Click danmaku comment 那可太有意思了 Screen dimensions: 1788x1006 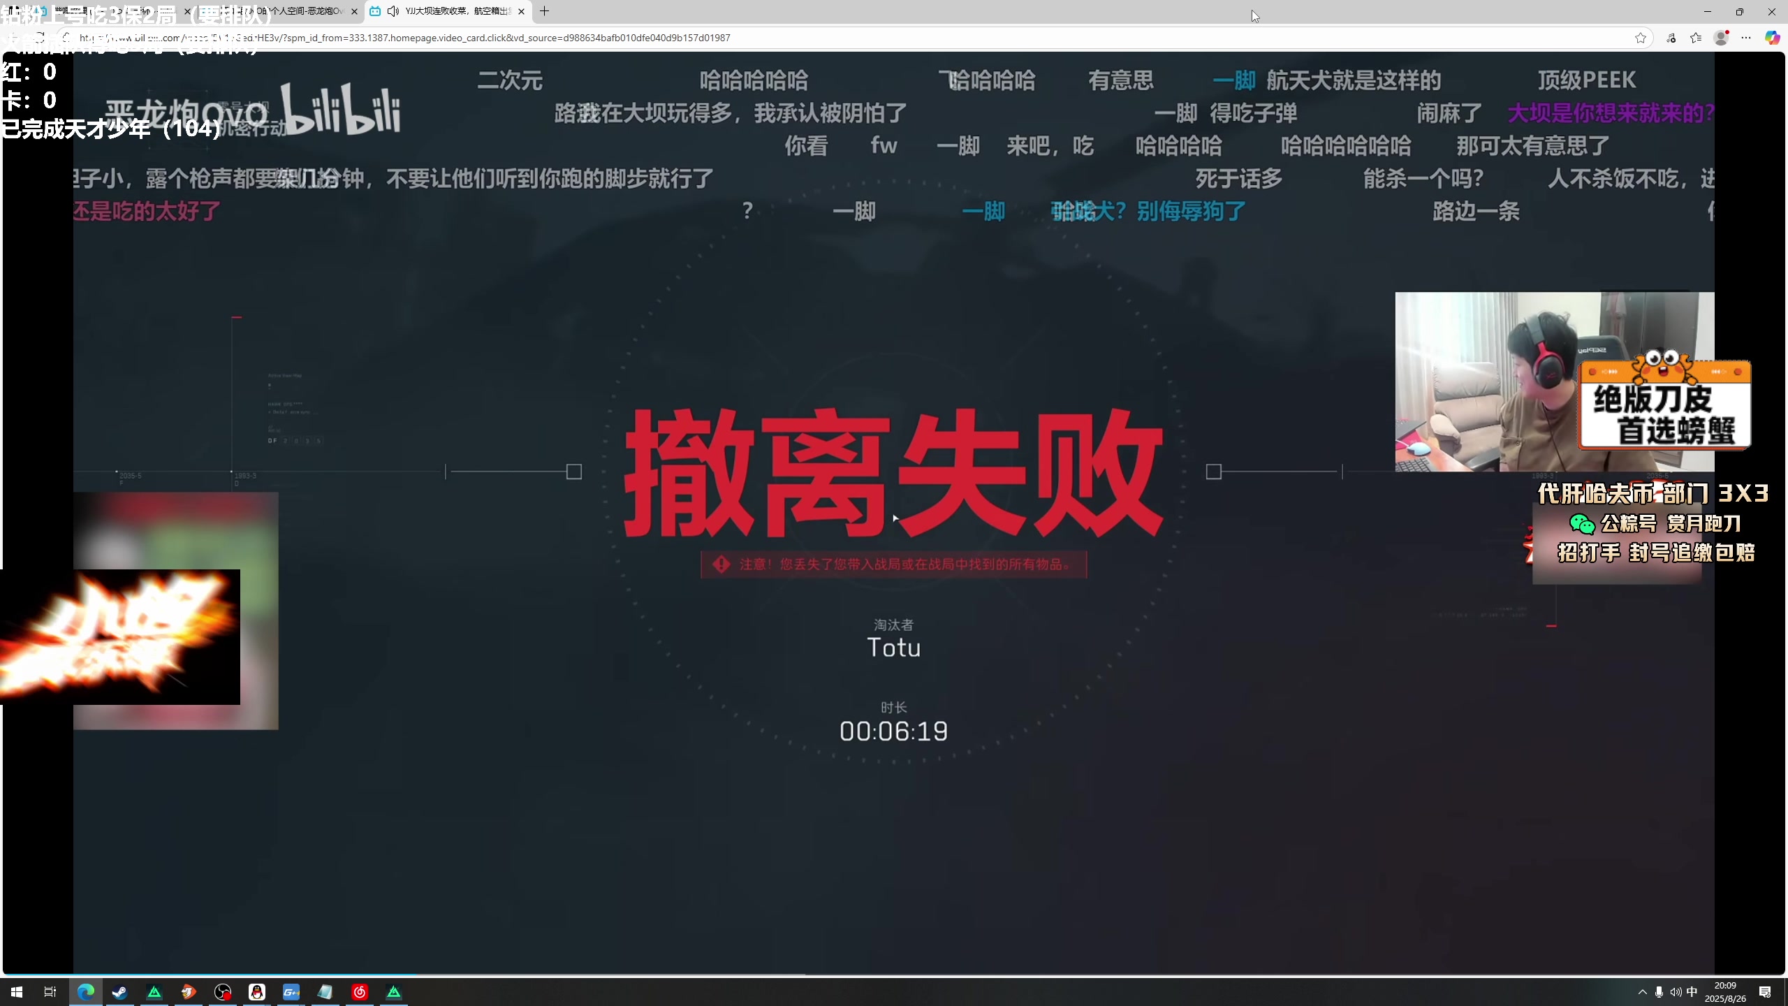click(1533, 146)
